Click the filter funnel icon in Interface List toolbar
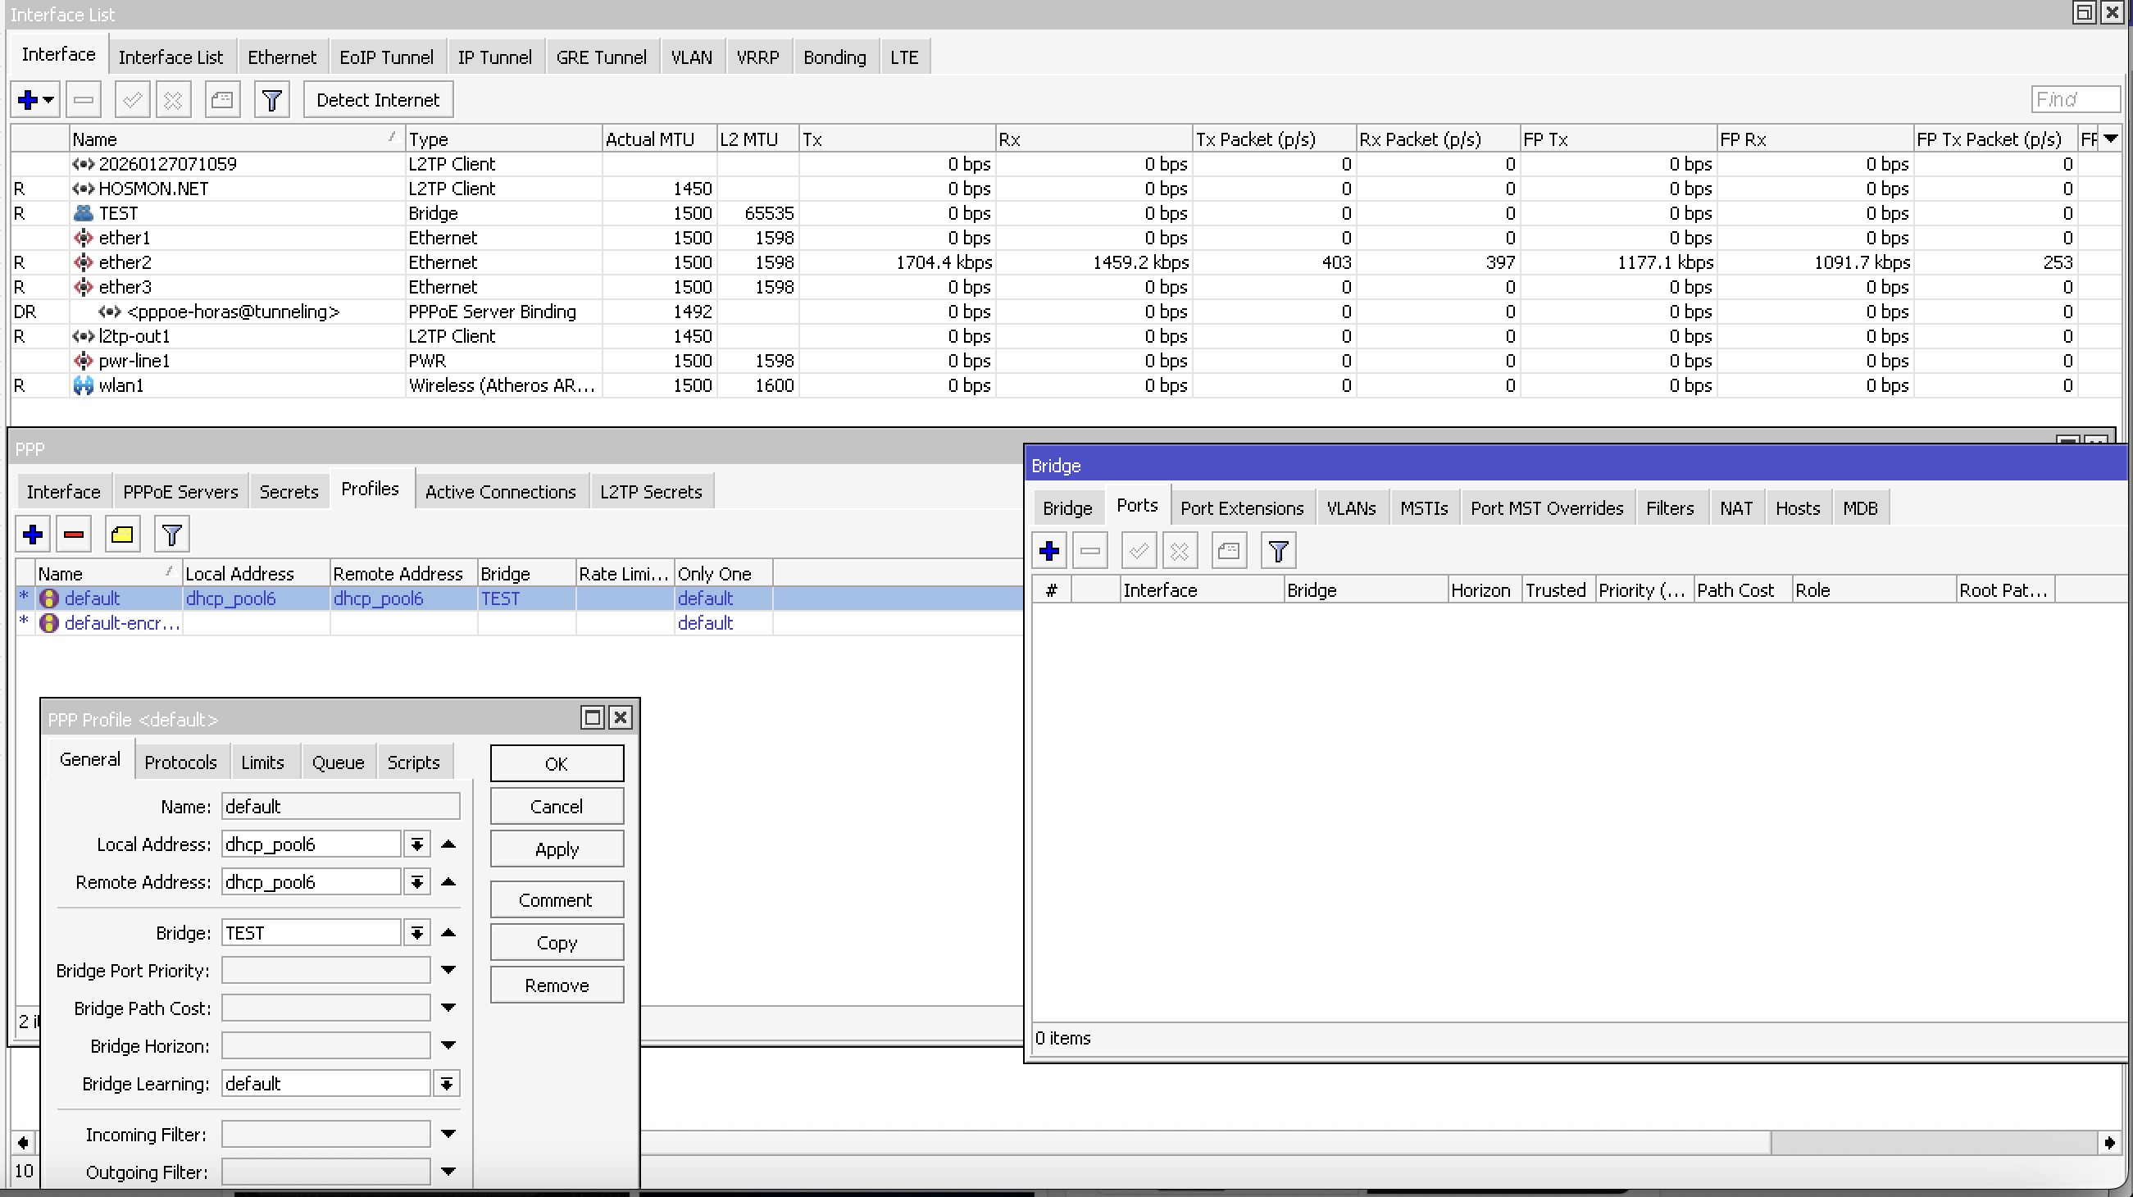This screenshot has width=2133, height=1197. [x=271, y=100]
